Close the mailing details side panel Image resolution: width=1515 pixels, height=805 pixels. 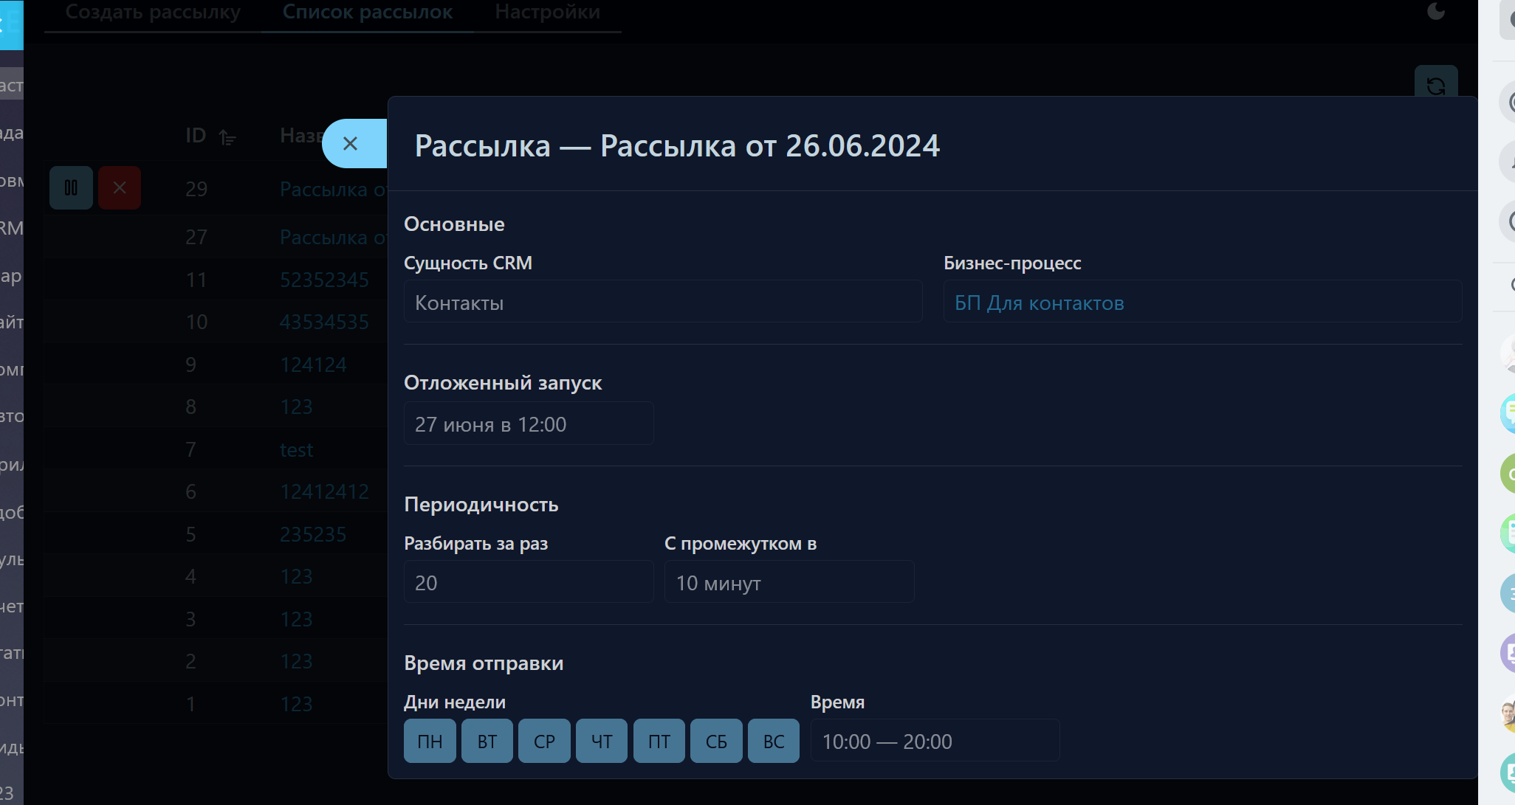pos(351,144)
